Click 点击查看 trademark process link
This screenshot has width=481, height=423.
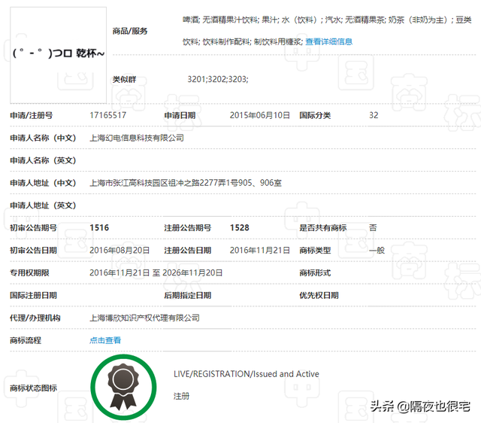coord(105,340)
